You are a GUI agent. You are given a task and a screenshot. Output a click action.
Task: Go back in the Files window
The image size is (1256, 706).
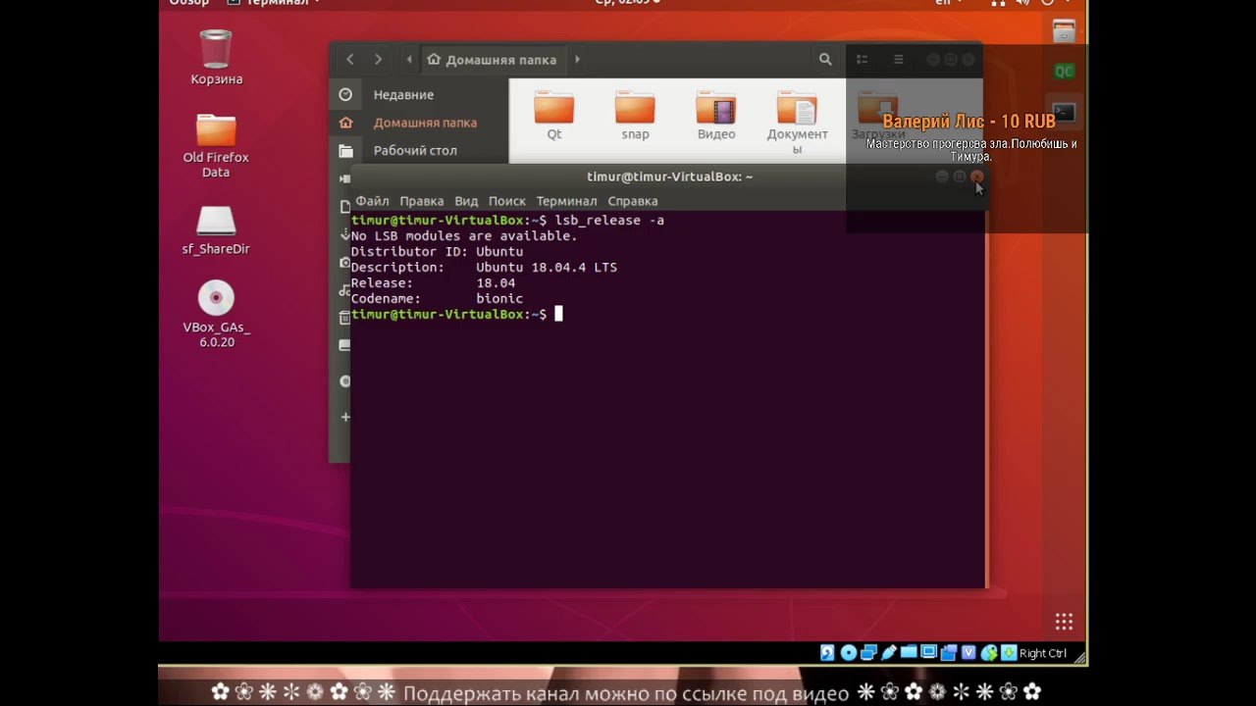(349, 60)
